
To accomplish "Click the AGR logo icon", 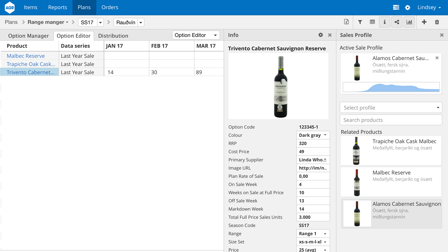I will point(10,7).
